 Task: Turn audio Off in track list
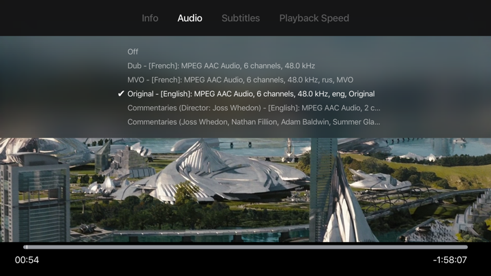[133, 52]
